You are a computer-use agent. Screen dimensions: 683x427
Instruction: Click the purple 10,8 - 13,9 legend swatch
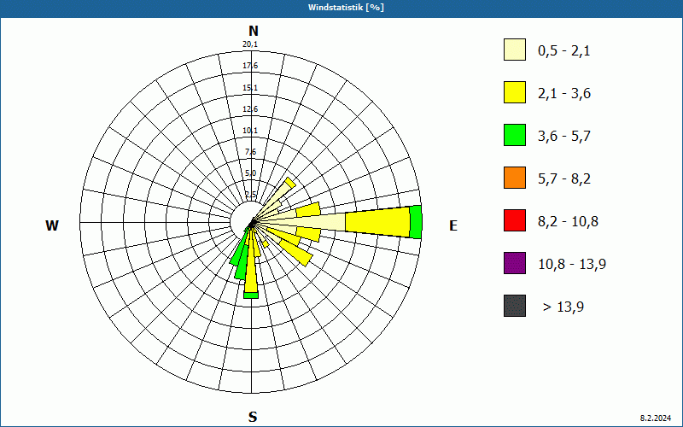pyautogui.click(x=515, y=263)
